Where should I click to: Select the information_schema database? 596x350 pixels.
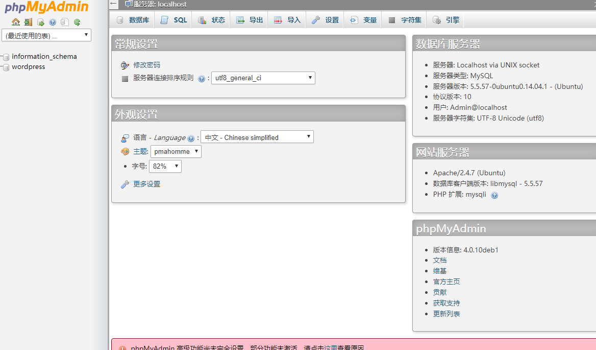pyautogui.click(x=44, y=56)
